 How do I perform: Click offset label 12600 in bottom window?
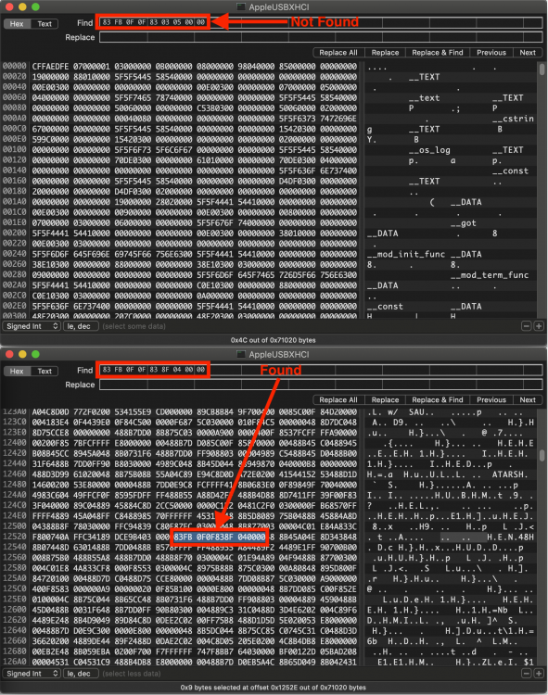point(15,610)
